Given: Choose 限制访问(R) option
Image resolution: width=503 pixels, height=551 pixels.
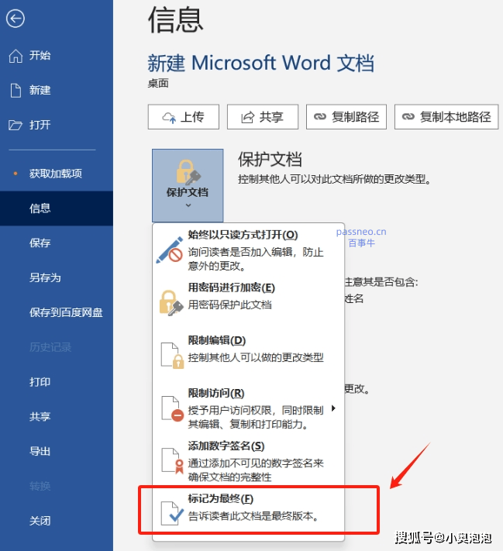Looking at the screenshot, I should (x=248, y=408).
